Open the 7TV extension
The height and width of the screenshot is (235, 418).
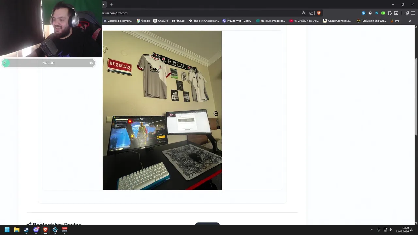[377, 13]
